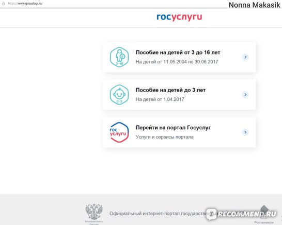Click the www.gosuslugi.ru address bar URL
The image size is (282, 225).
point(25,4)
